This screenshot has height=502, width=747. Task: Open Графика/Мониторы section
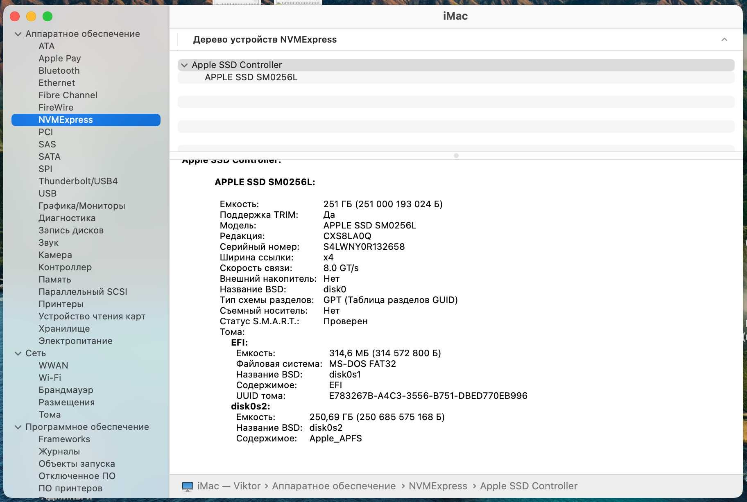82,206
